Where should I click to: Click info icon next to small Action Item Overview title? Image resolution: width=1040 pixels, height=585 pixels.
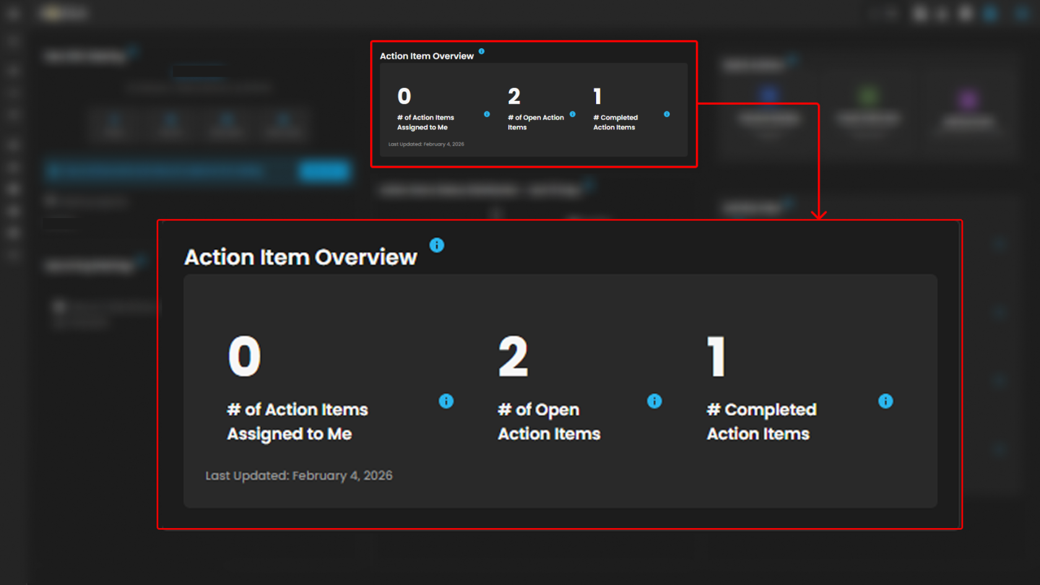pos(482,51)
